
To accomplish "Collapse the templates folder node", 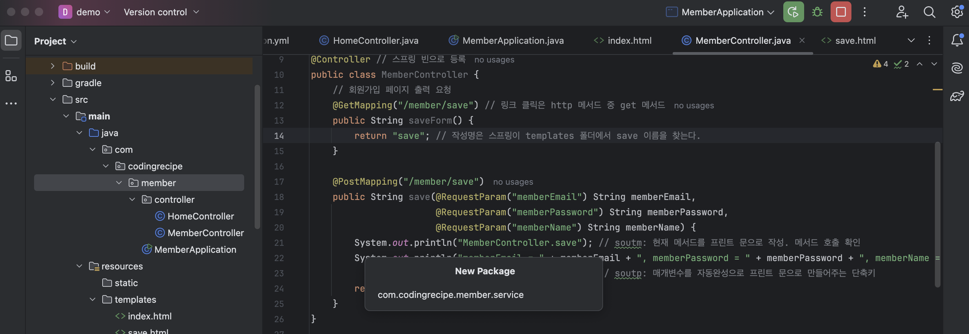I will pyautogui.click(x=93, y=299).
